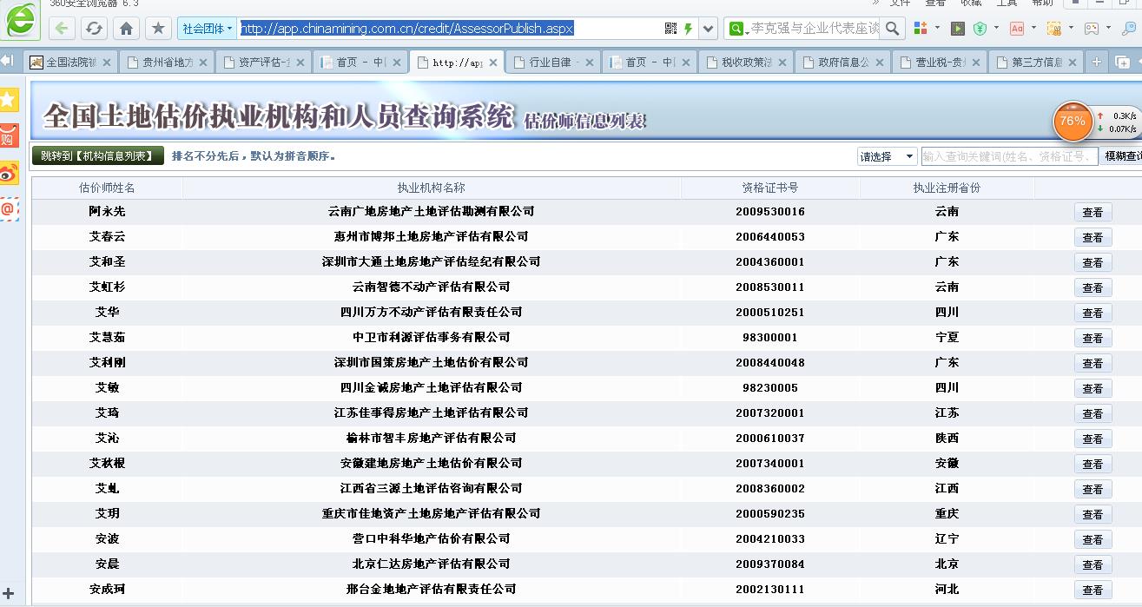Click 查看 for 艾华

(1092, 313)
